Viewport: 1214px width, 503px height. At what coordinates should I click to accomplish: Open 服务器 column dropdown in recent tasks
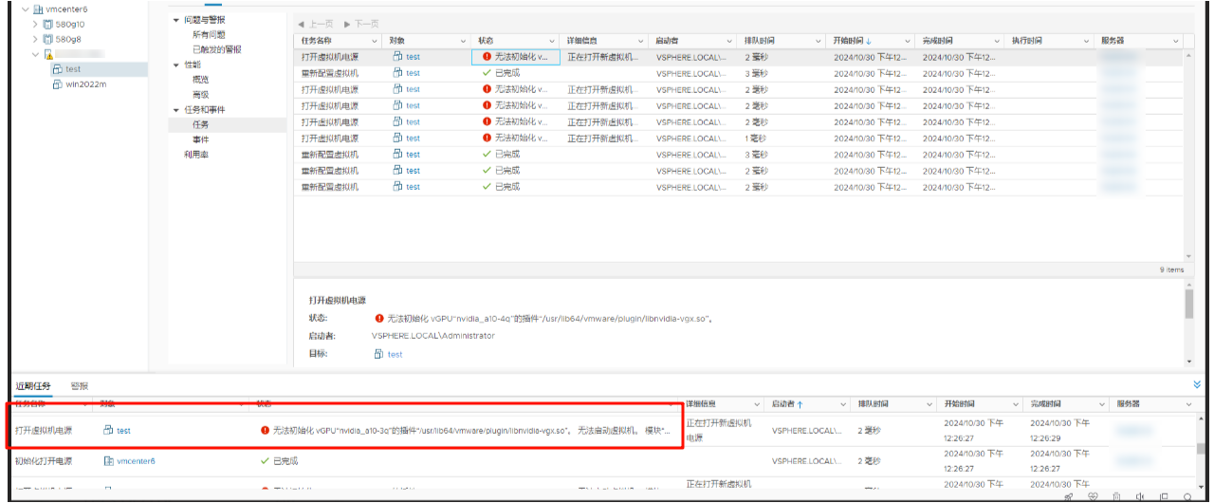coord(1188,404)
